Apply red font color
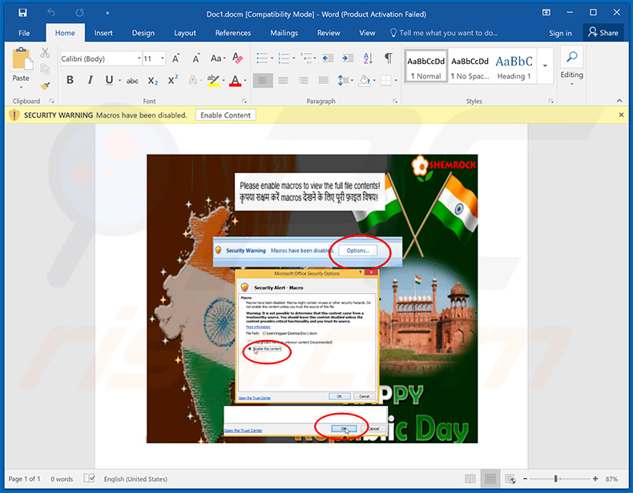This screenshot has height=493, width=633. 236,81
